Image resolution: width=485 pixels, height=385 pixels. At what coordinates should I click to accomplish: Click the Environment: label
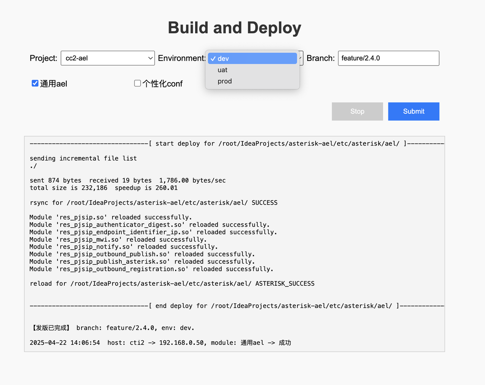click(181, 58)
